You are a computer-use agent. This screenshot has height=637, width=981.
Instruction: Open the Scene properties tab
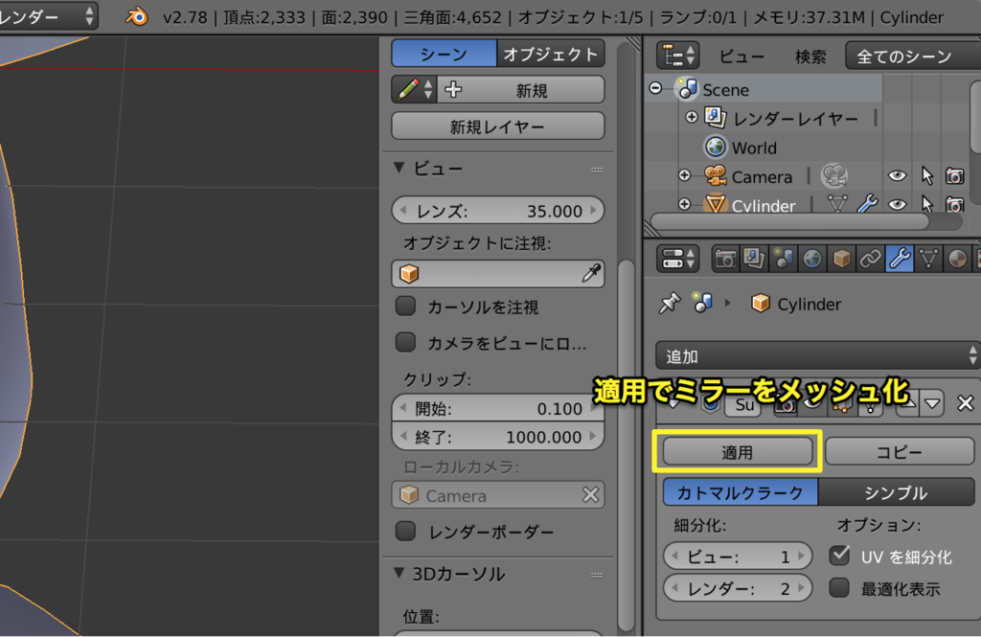coord(784,259)
